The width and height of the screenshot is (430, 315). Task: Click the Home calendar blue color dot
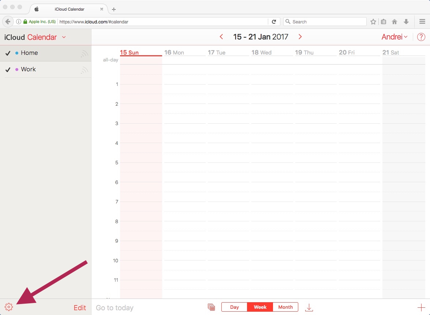17,53
